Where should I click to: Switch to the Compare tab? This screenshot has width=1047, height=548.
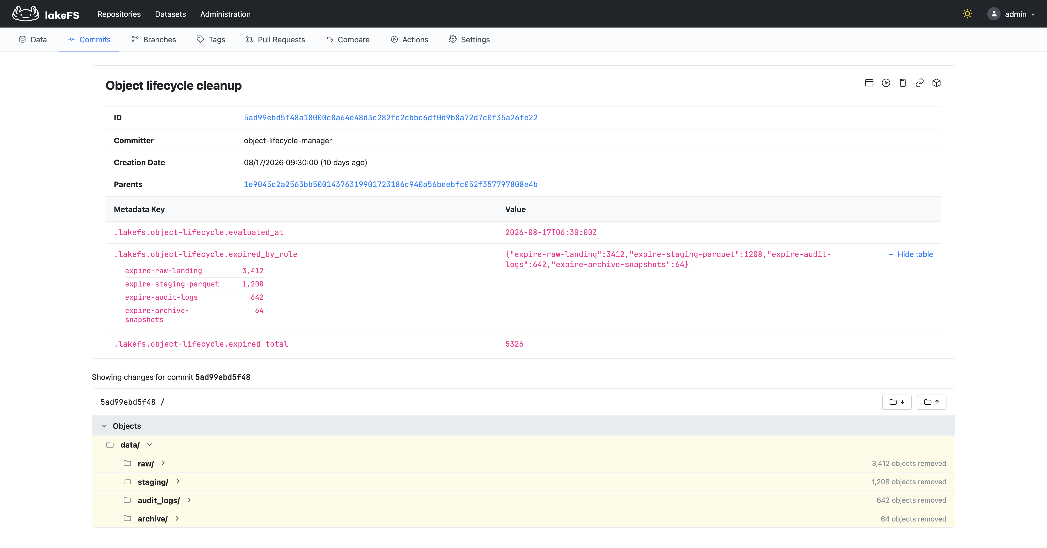[x=348, y=39]
